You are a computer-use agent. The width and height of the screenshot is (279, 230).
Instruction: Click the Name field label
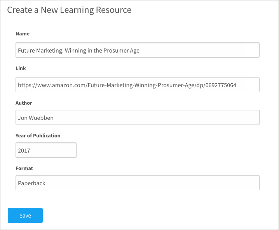click(x=23, y=34)
